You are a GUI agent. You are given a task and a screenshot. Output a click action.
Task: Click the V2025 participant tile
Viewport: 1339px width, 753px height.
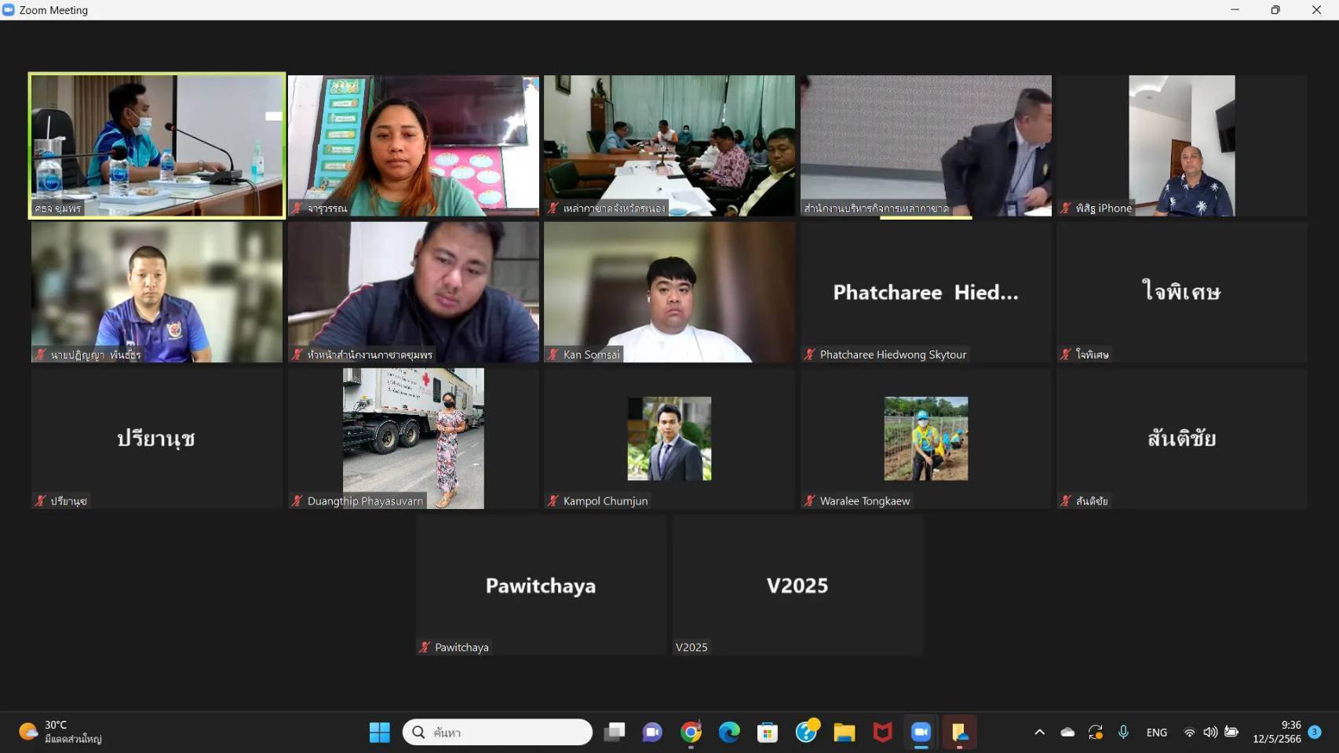(x=797, y=585)
